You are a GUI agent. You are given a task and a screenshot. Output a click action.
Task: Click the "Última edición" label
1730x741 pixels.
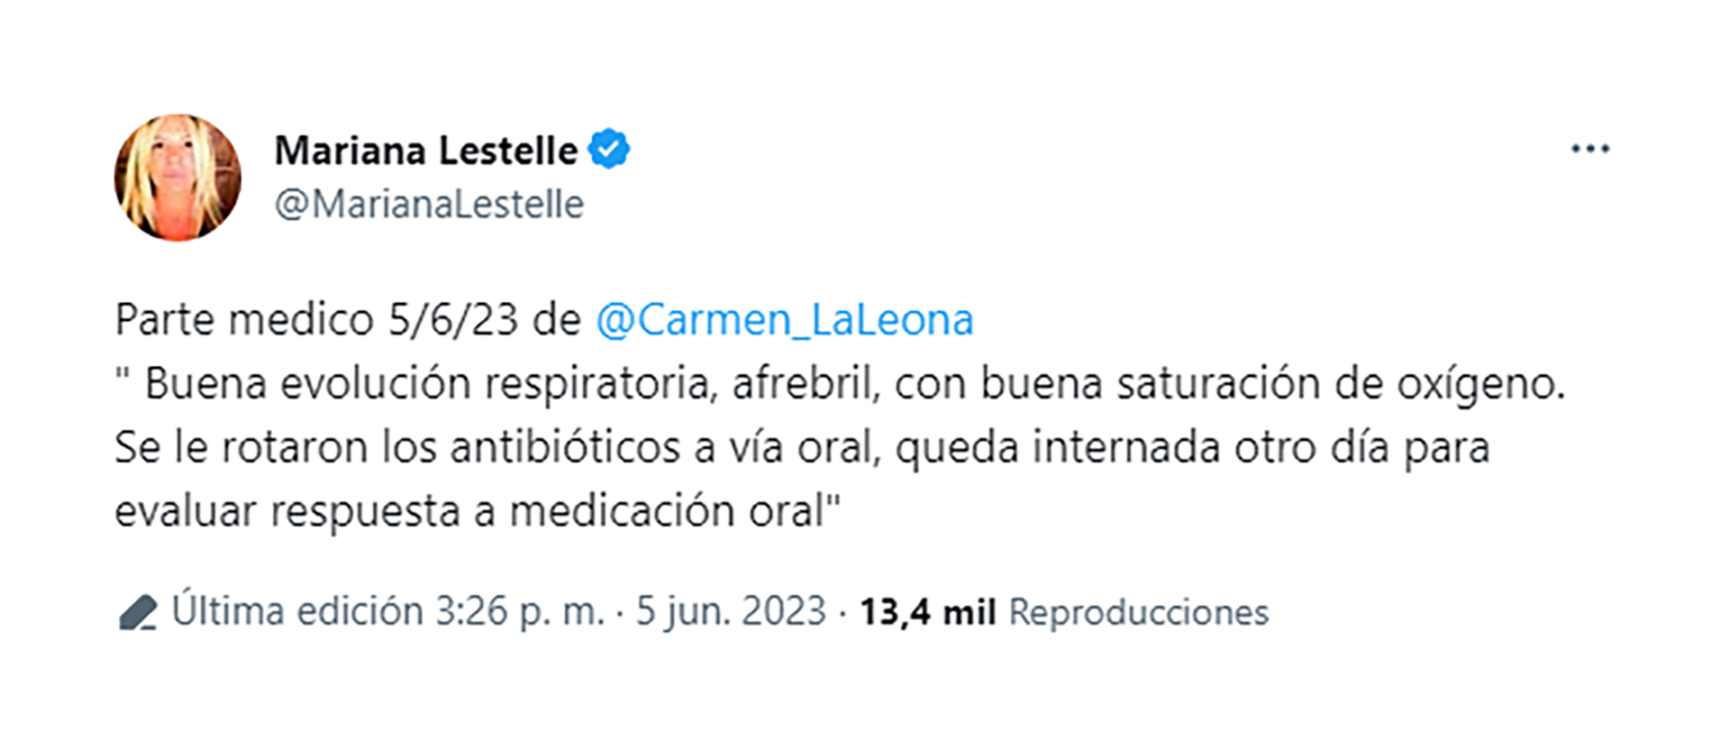(x=297, y=611)
